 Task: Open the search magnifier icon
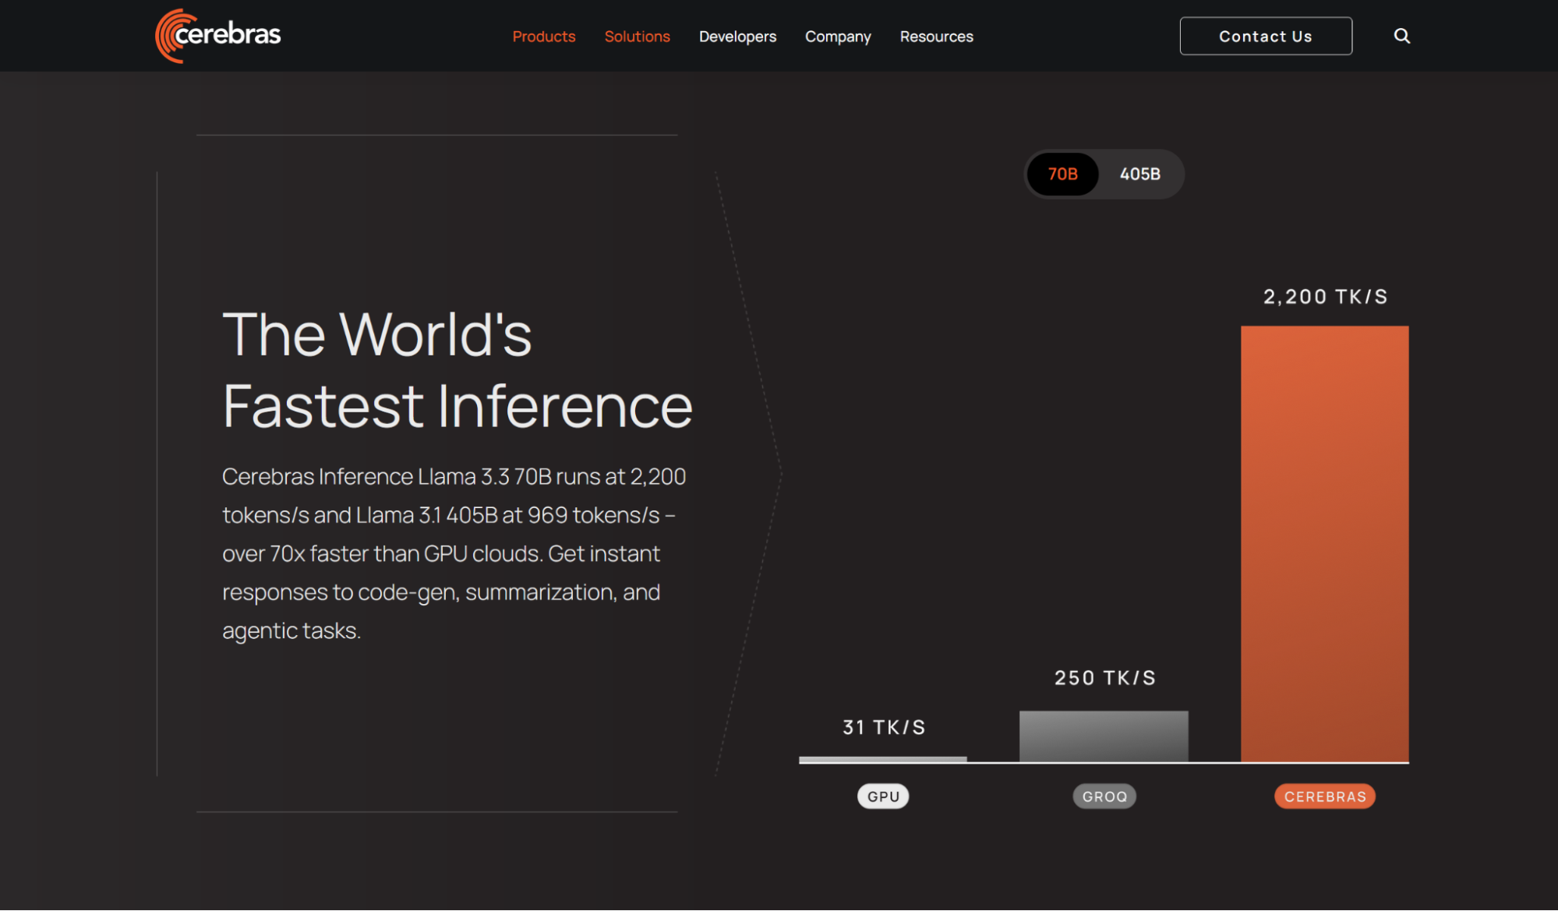point(1401,36)
